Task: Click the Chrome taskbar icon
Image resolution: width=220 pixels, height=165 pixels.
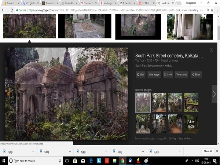Action: [122, 161]
